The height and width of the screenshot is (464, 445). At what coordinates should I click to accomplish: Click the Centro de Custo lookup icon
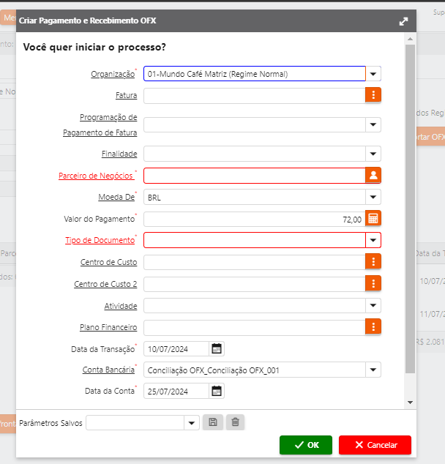[x=373, y=262]
